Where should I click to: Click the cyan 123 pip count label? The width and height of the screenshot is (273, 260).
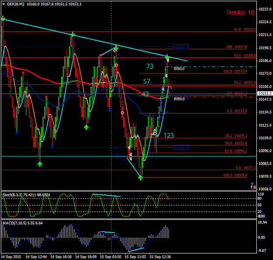click(x=169, y=136)
